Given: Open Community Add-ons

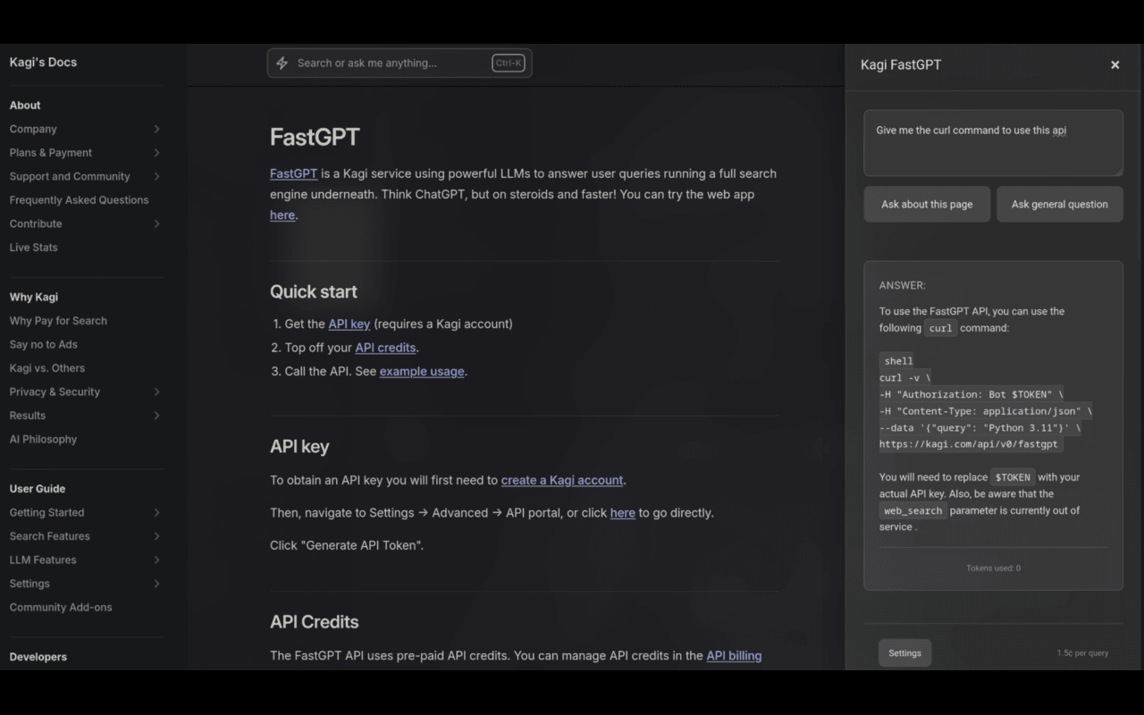Looking at the screenshot, I should pos(60,607).
